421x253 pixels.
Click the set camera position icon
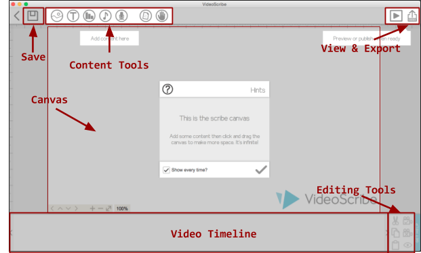(407, 221)
